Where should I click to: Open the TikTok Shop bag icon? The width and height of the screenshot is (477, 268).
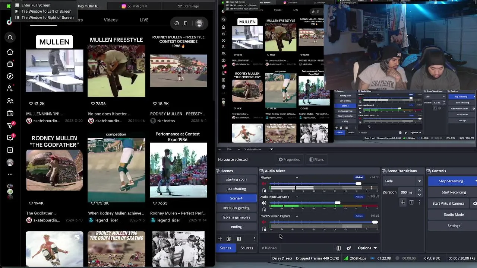10,64
